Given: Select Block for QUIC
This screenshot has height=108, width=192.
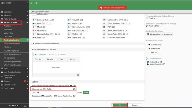Looking at the screenshot, I should point(86,92).
